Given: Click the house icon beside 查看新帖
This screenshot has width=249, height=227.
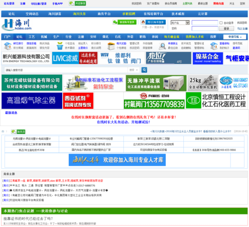Looking at the screenshot, I should click(214, 46).
